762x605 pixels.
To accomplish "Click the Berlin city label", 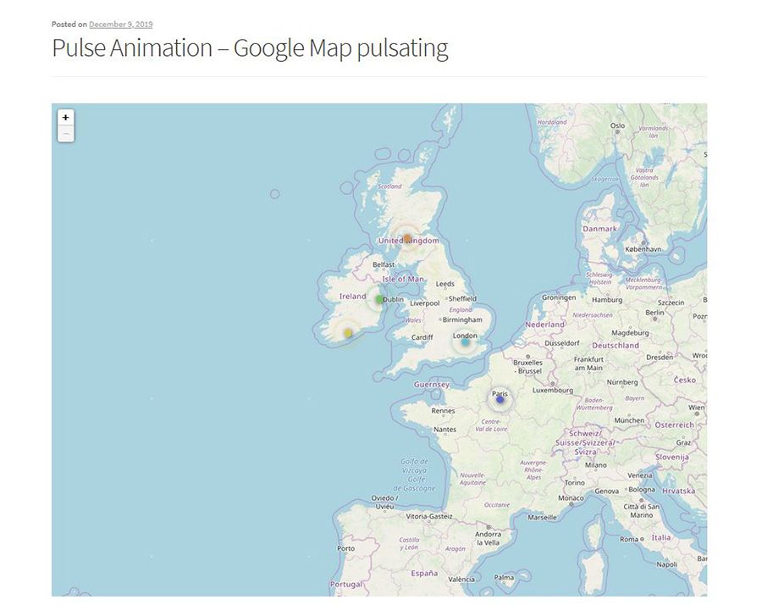I will (x=654, y=313).
